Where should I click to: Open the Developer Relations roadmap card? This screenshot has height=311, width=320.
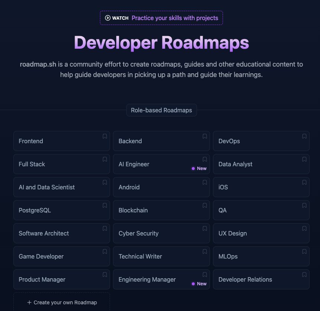261,279
